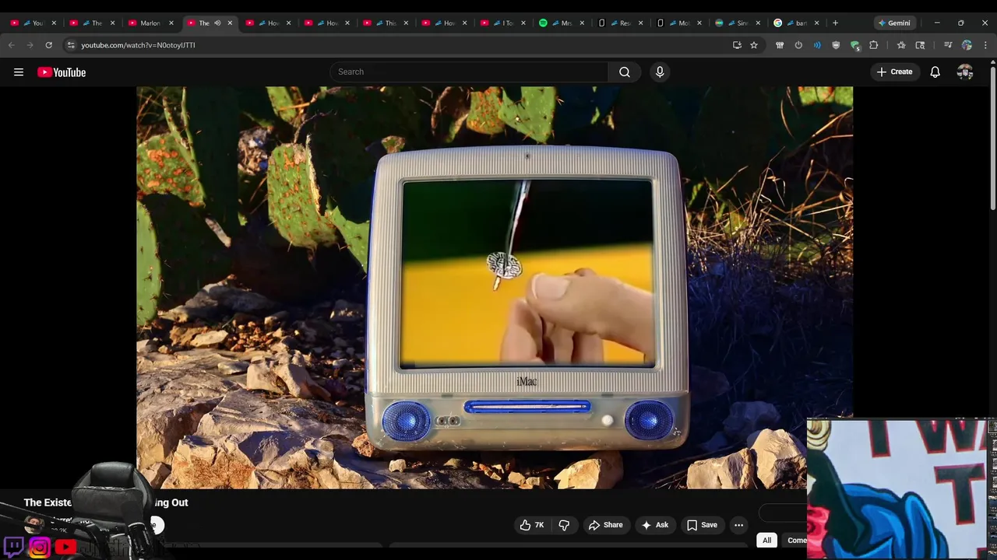Image resolution: width=997 pixels, height=560 pixels.
Task: Open Chrome extensions puzzle icon
Action: click(874, 45)
